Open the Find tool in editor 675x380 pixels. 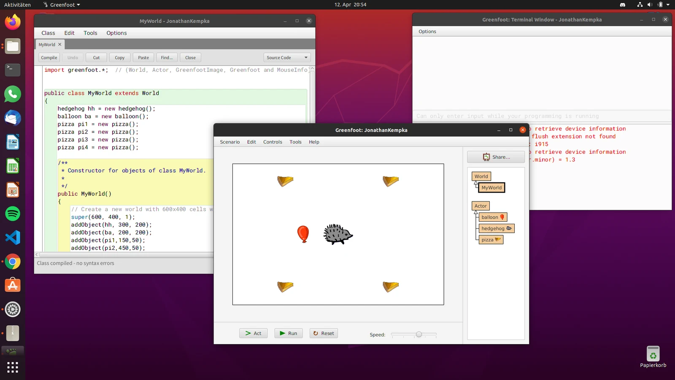tap(167, 57)
